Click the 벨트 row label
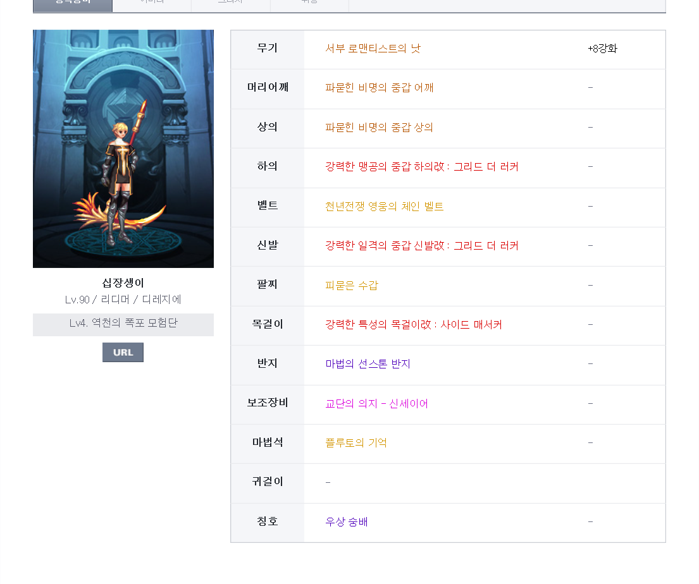The image size is (699, 584). pyautogui.click(x=268, y=206)
